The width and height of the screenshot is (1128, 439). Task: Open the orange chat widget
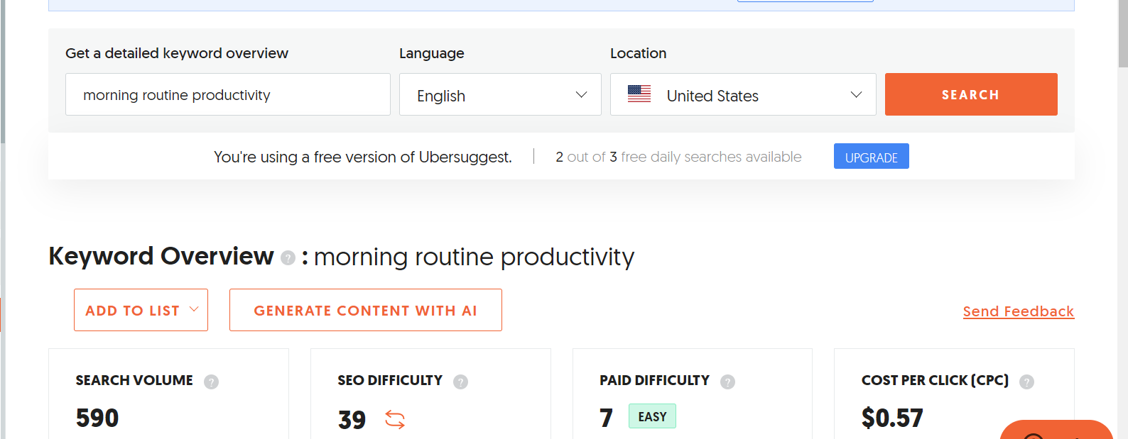tap(1055, 430)
